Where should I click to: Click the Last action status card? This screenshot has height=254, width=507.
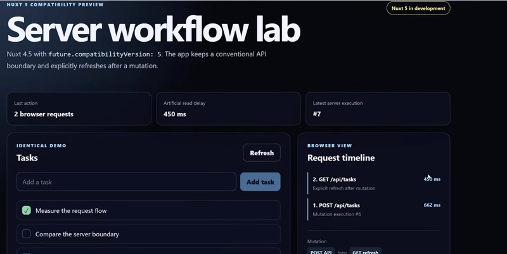pos(79,109)
